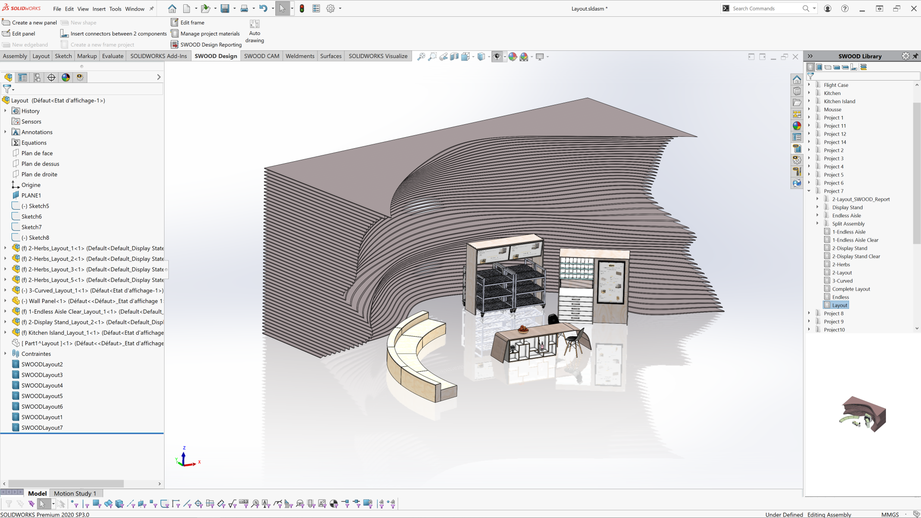
Task: Click the Auto drawing button
Action: [x=255, y=31]
